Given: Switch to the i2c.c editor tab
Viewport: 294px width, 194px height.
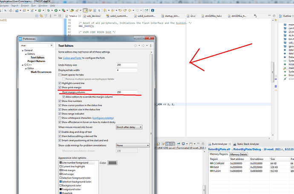Looking at the screenshot, I should point(191,16).
